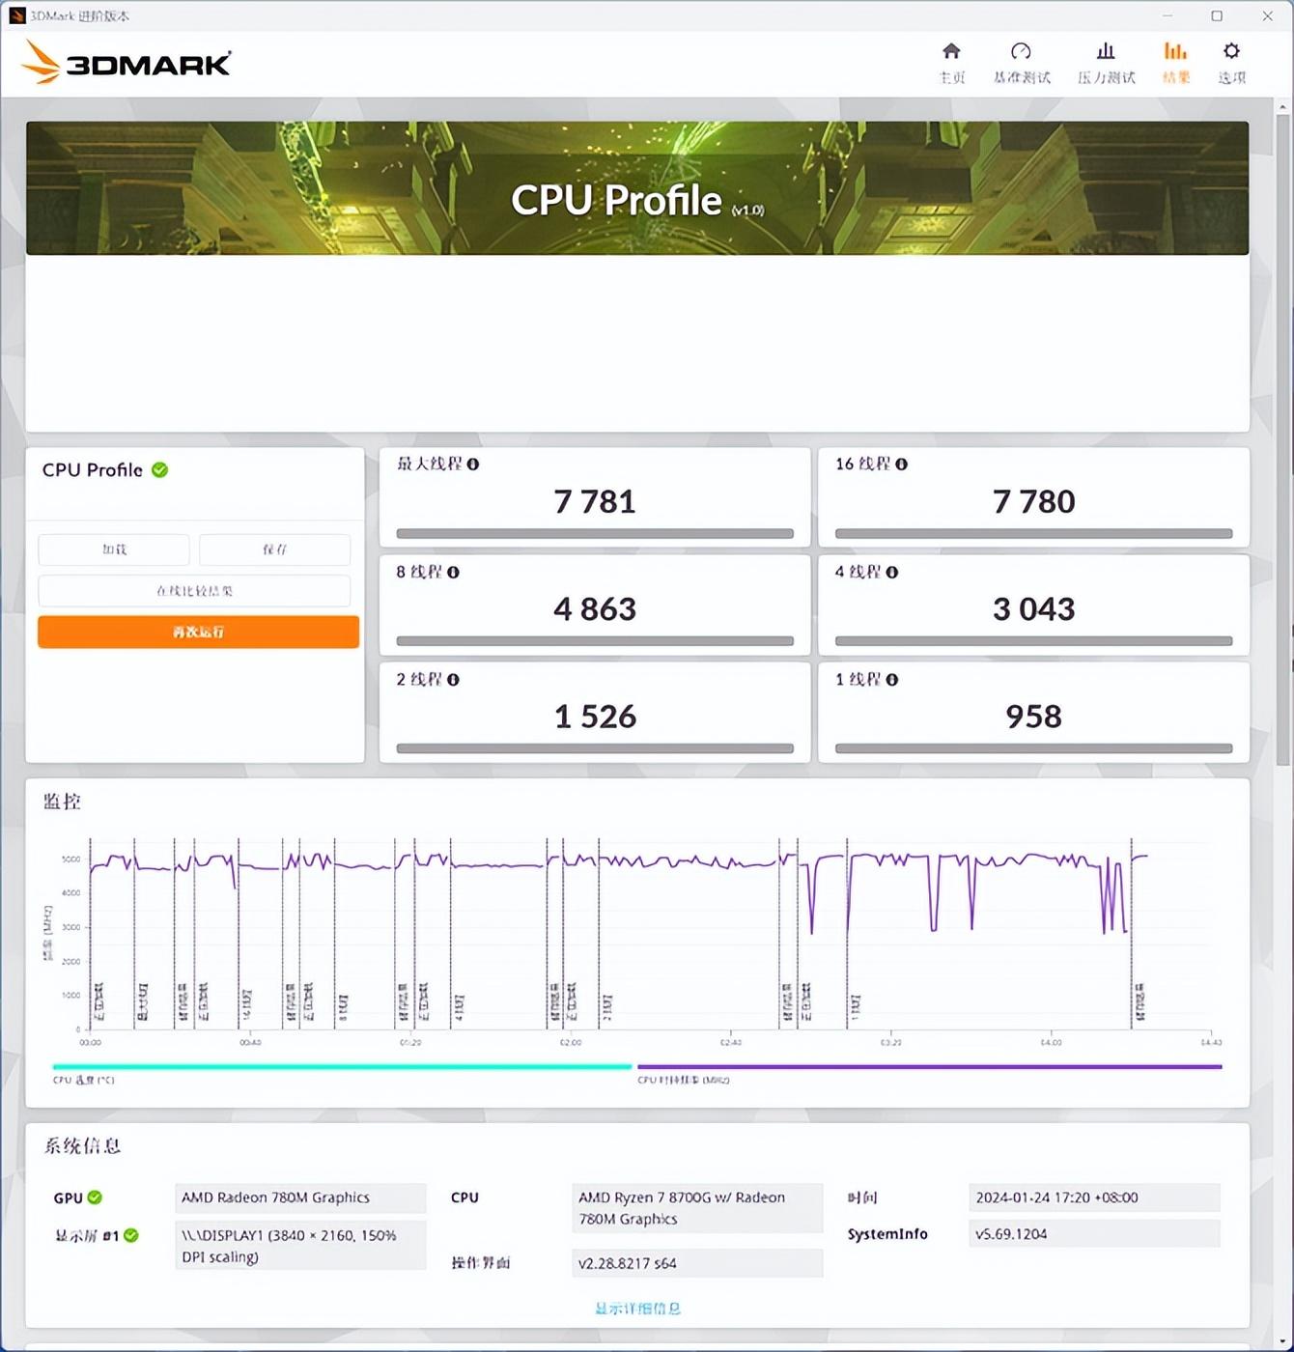
Task: Click the AMD Radeon 780M Graphics GPU value
Action: (300, 1197)
